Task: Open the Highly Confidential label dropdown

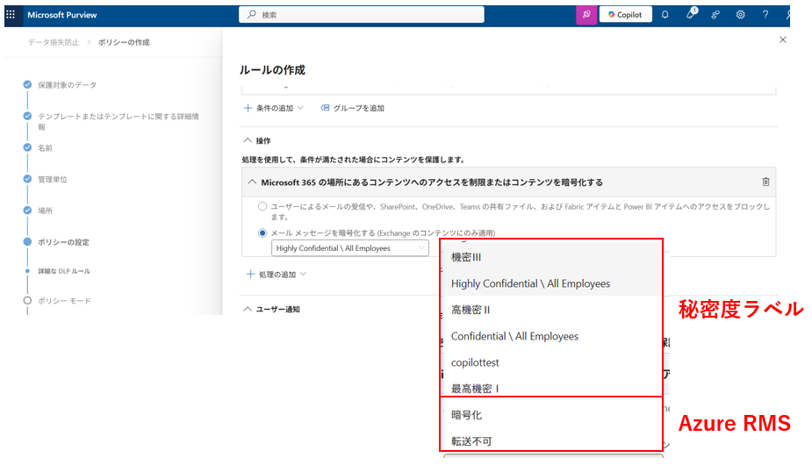Action: pyautogui.click(x=349, y=248)
